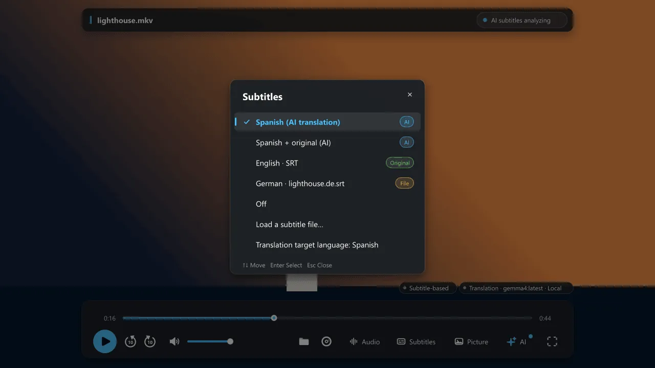Click the disc icon in the control bar

coord(326,341)
